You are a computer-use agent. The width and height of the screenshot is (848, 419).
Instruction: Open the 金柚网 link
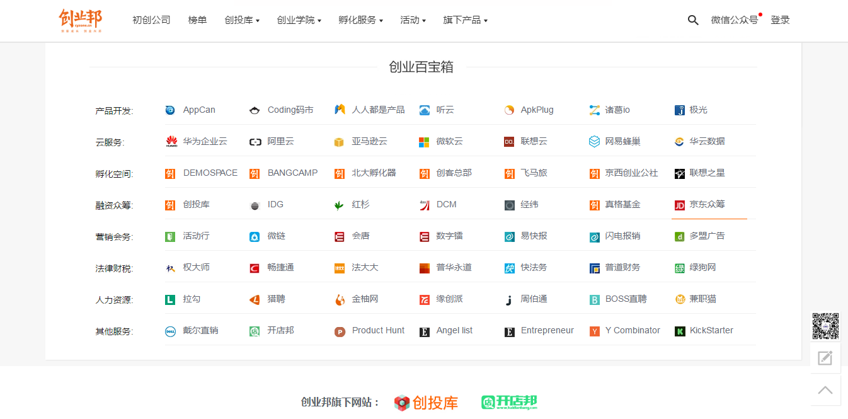point(365,299)
